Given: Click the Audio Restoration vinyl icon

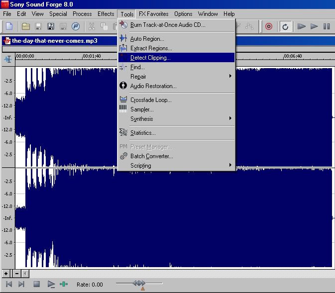Looking at the screenshot, I should (123, 86).
